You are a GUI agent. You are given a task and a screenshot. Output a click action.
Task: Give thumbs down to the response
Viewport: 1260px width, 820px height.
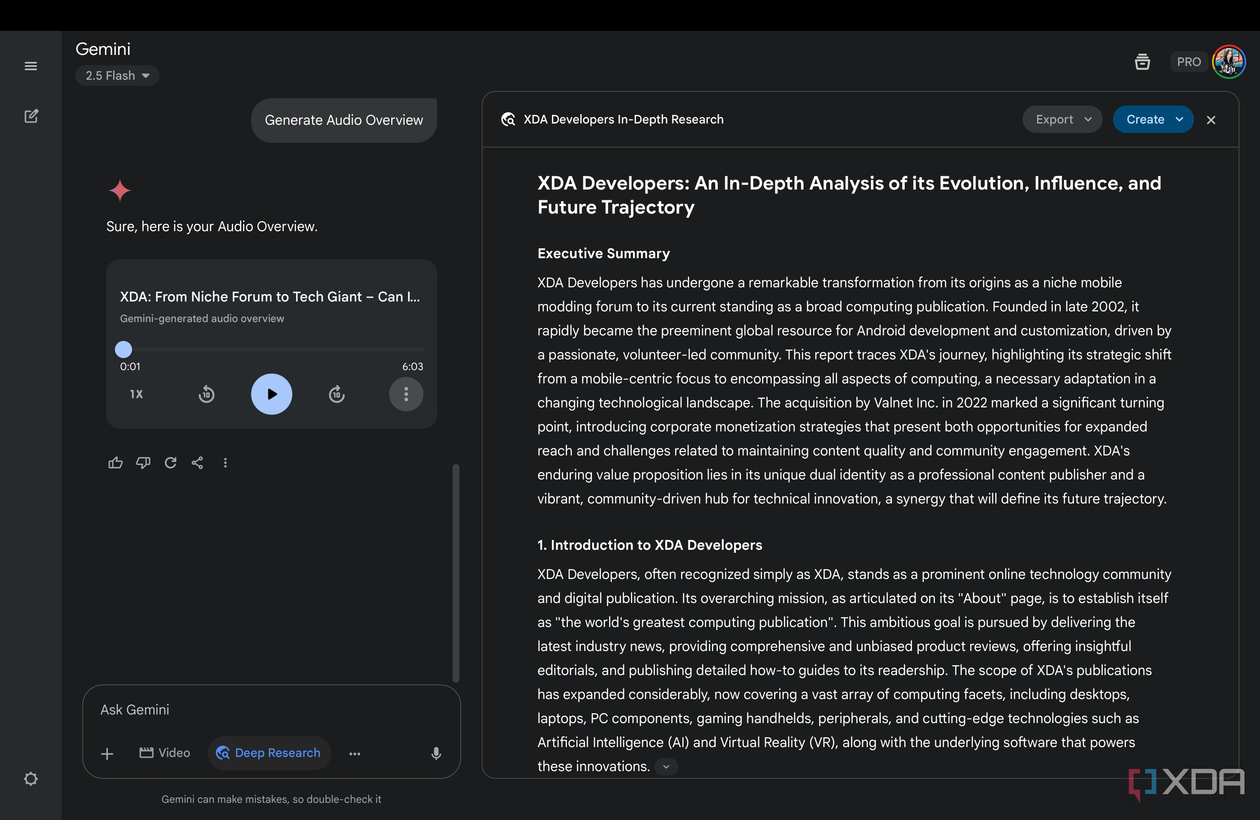click(143, 463)
